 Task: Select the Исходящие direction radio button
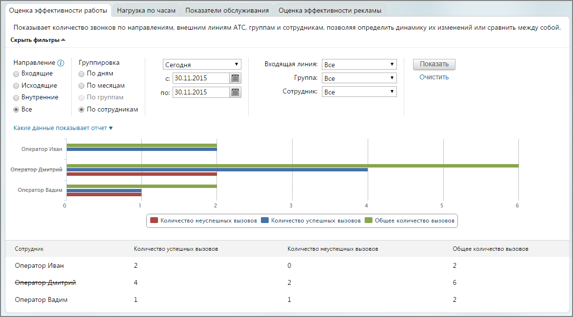click(x=16, y=86)
